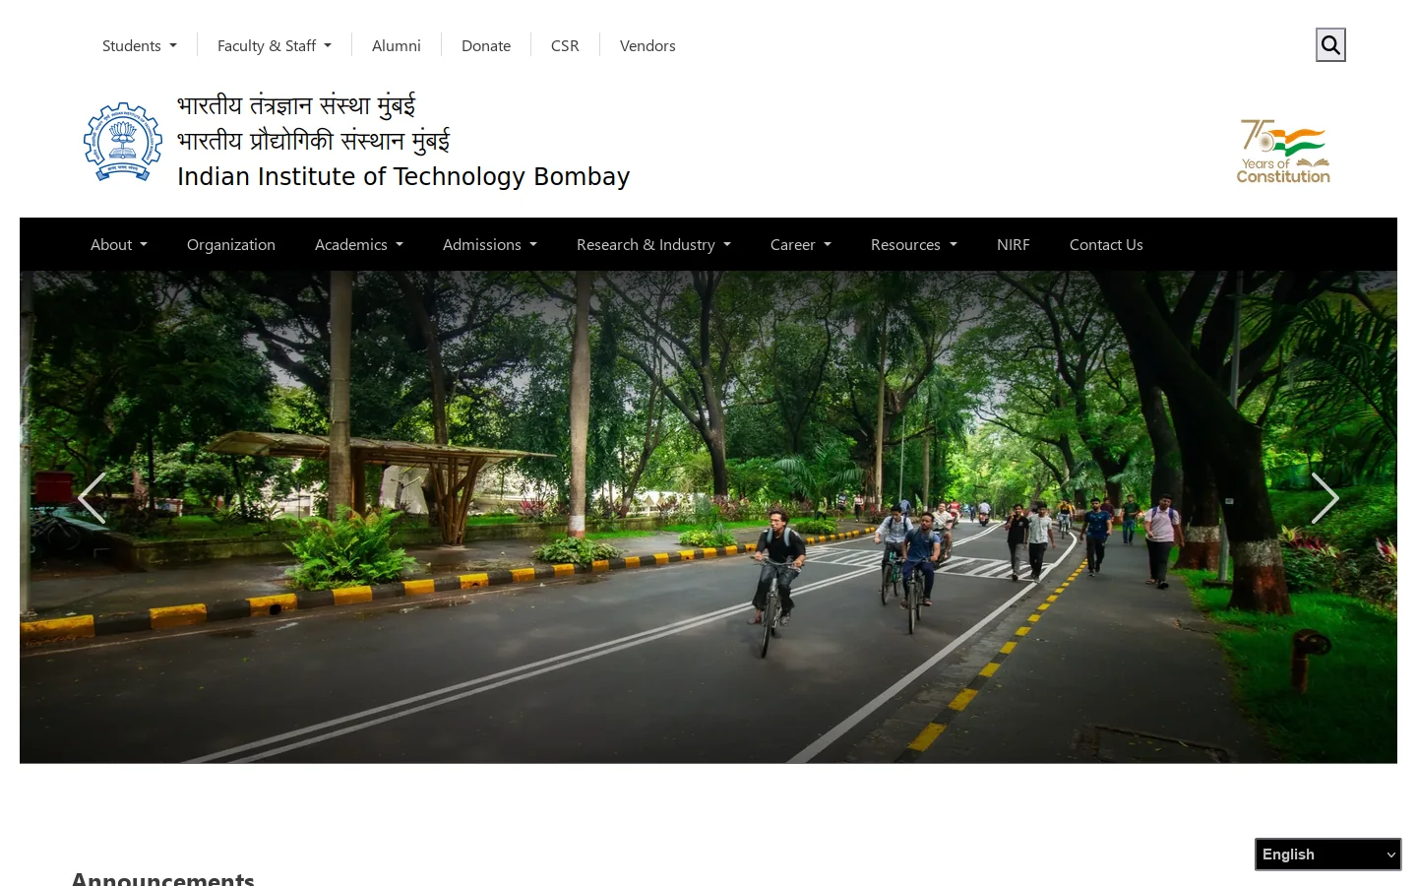Open the Academics dropdown menu
Screen dimensions: 1417x886
[x=359, y=244]
